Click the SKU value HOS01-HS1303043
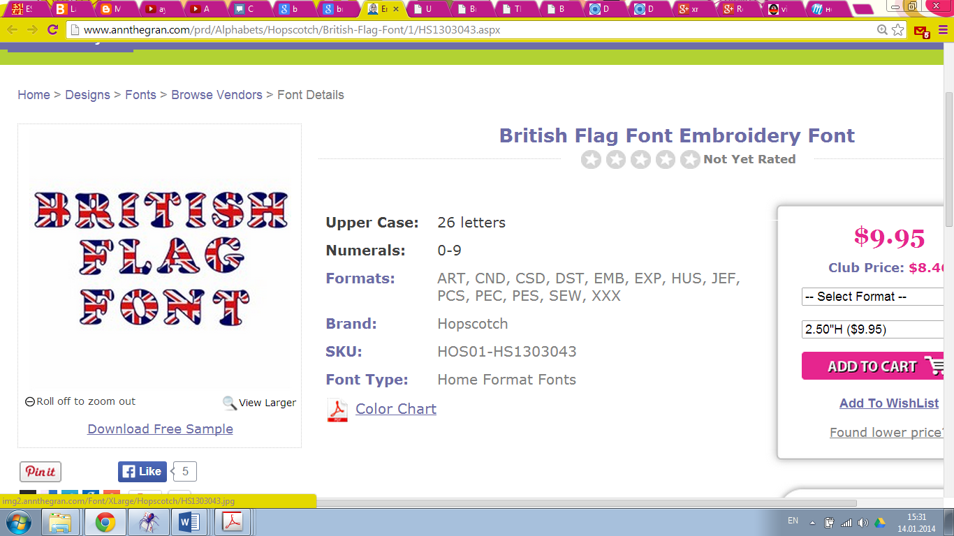 (507, 352)
